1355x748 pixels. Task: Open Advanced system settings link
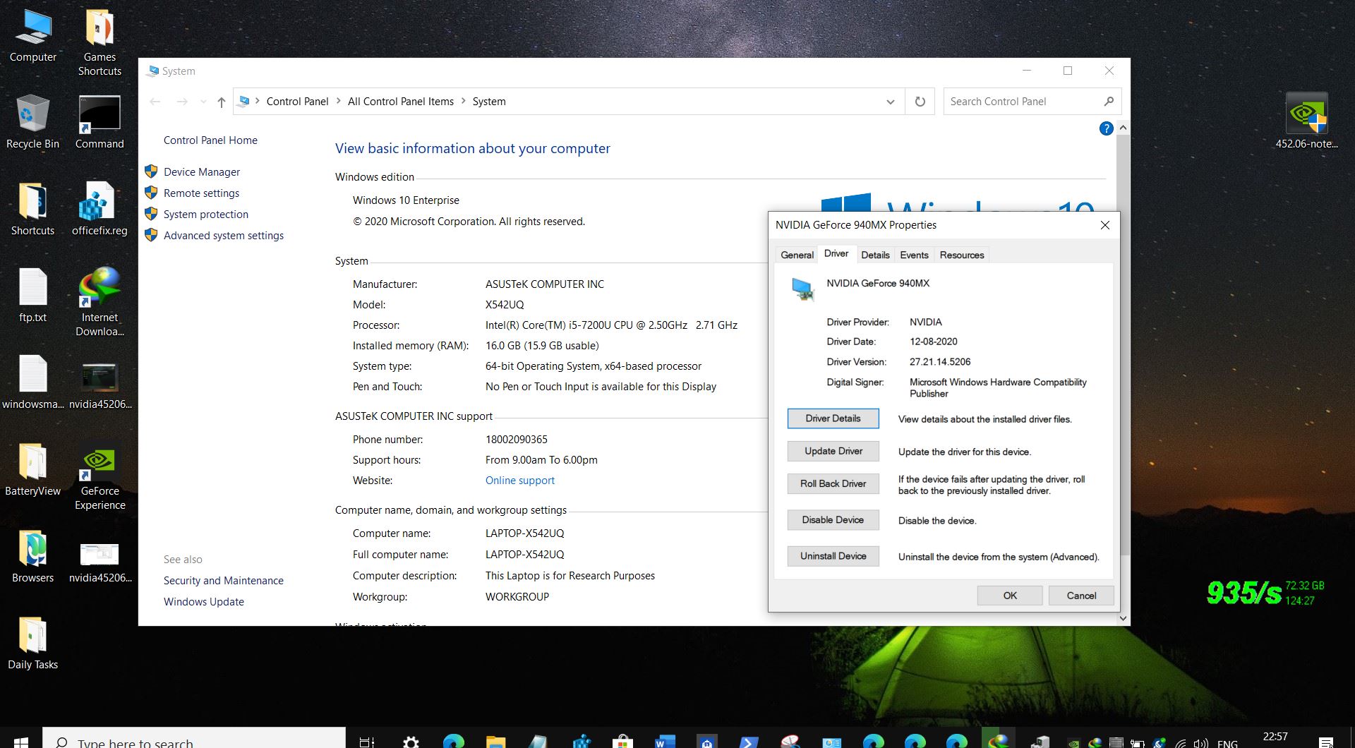[x=224, y=235]
